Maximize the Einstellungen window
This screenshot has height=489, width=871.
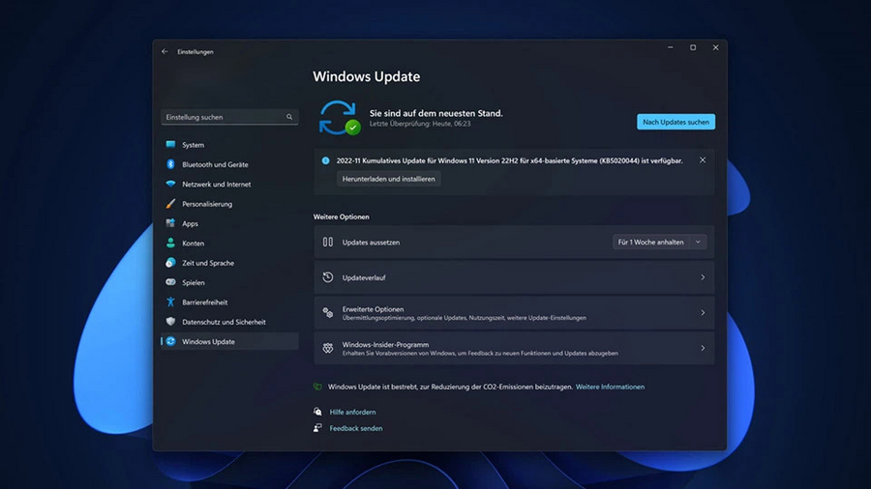pyautogui.click(x=693, y=47)
